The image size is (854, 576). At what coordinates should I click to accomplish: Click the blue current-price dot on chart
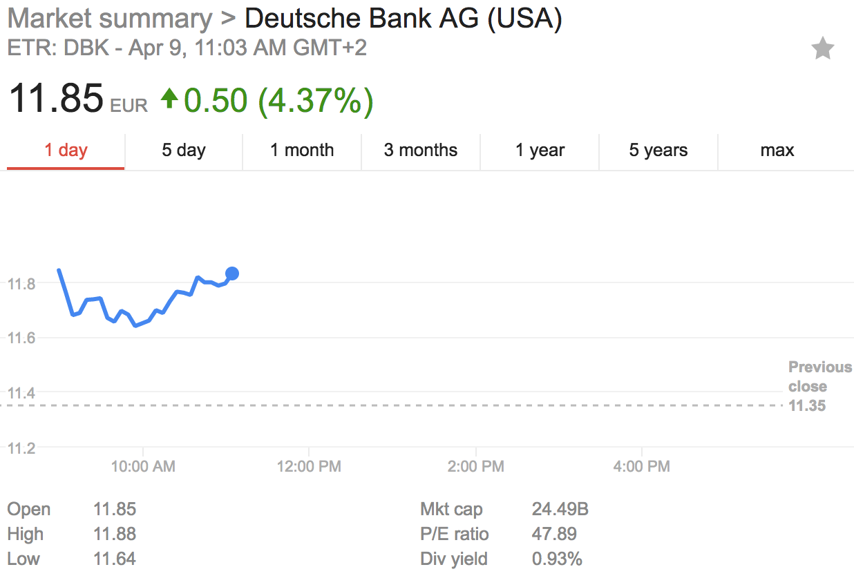[232, 273]
